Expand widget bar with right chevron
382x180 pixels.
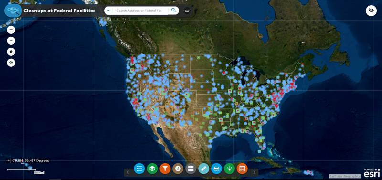254,172
